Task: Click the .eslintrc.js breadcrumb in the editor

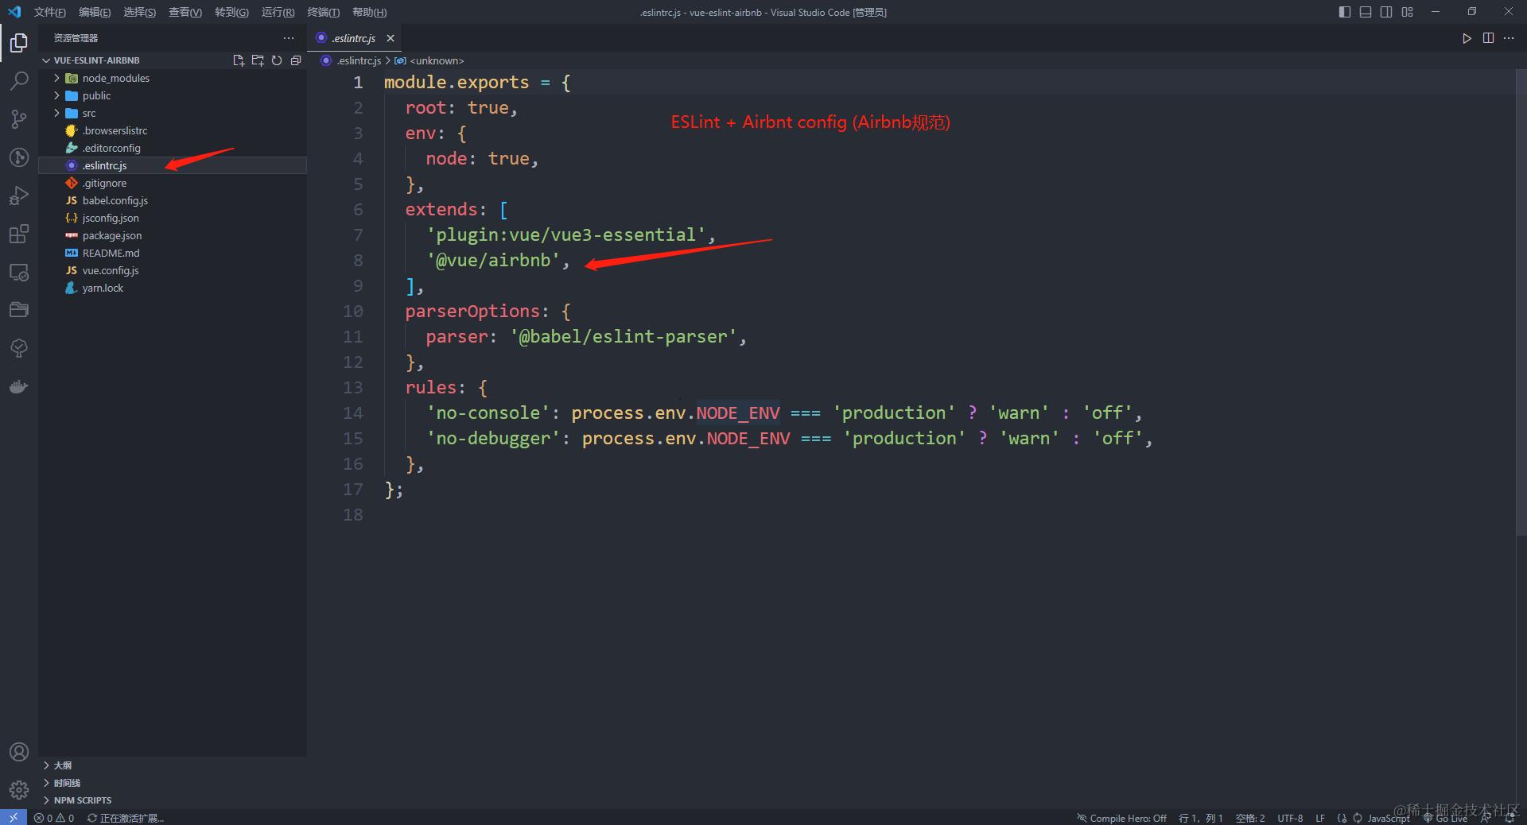Action: click(351, 60)
